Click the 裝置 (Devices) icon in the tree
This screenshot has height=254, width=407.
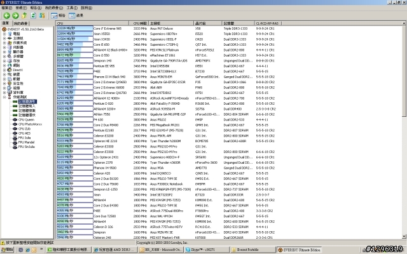(10, 74)
